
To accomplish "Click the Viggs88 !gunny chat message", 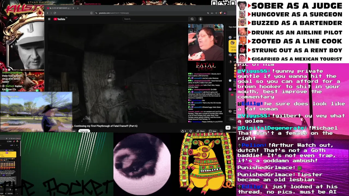I will tap(289, 84).
